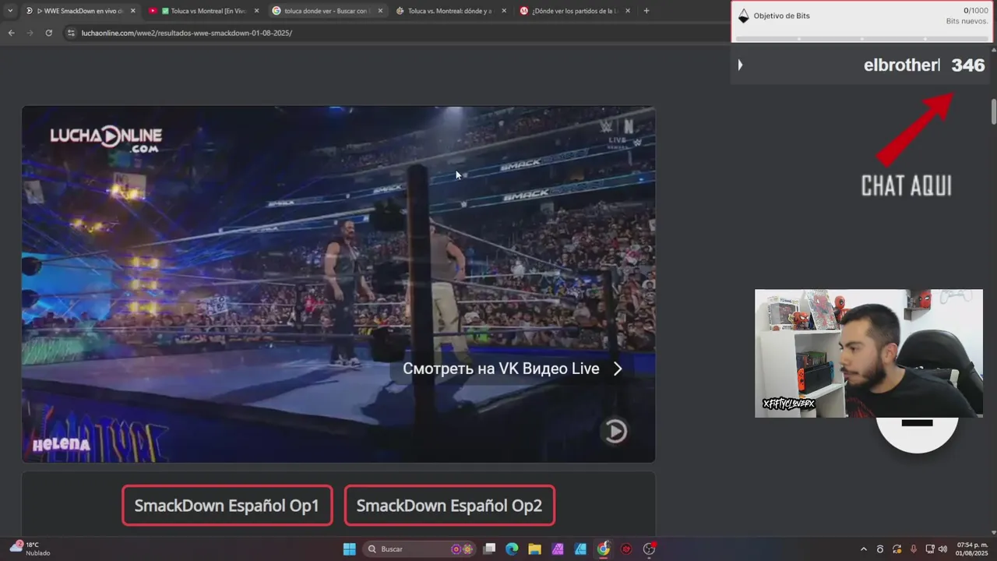Viewport: 997px width, 561px height.
Task: Open the red round taskbar app
Action: tap(626, 549)
